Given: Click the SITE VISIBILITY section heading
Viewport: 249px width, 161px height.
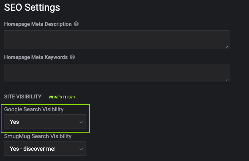Looking at the screenshot, I should click(x=23, y=97).
